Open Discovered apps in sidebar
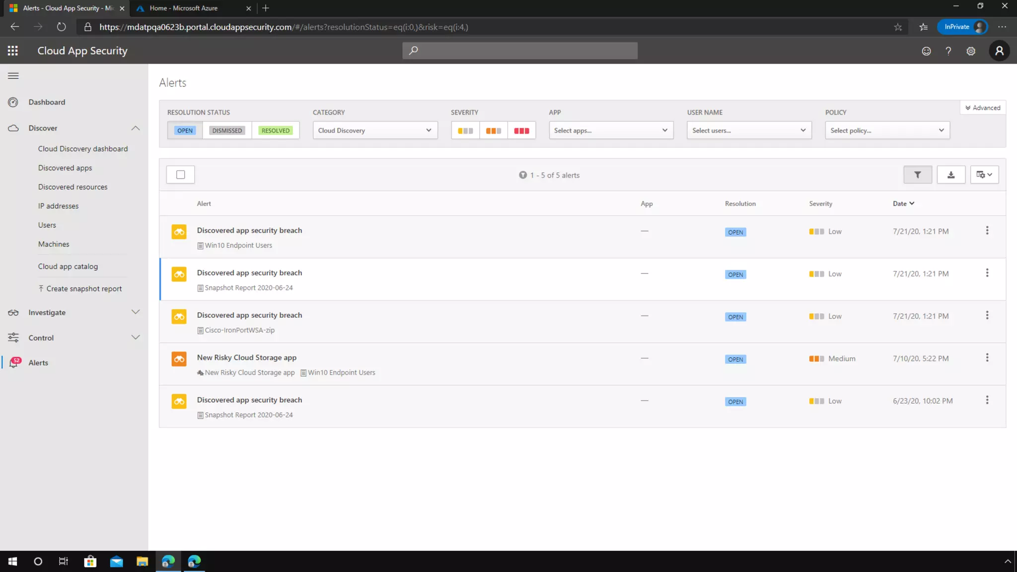Viewport: 1017px width, 572px height. pos(65,168)
